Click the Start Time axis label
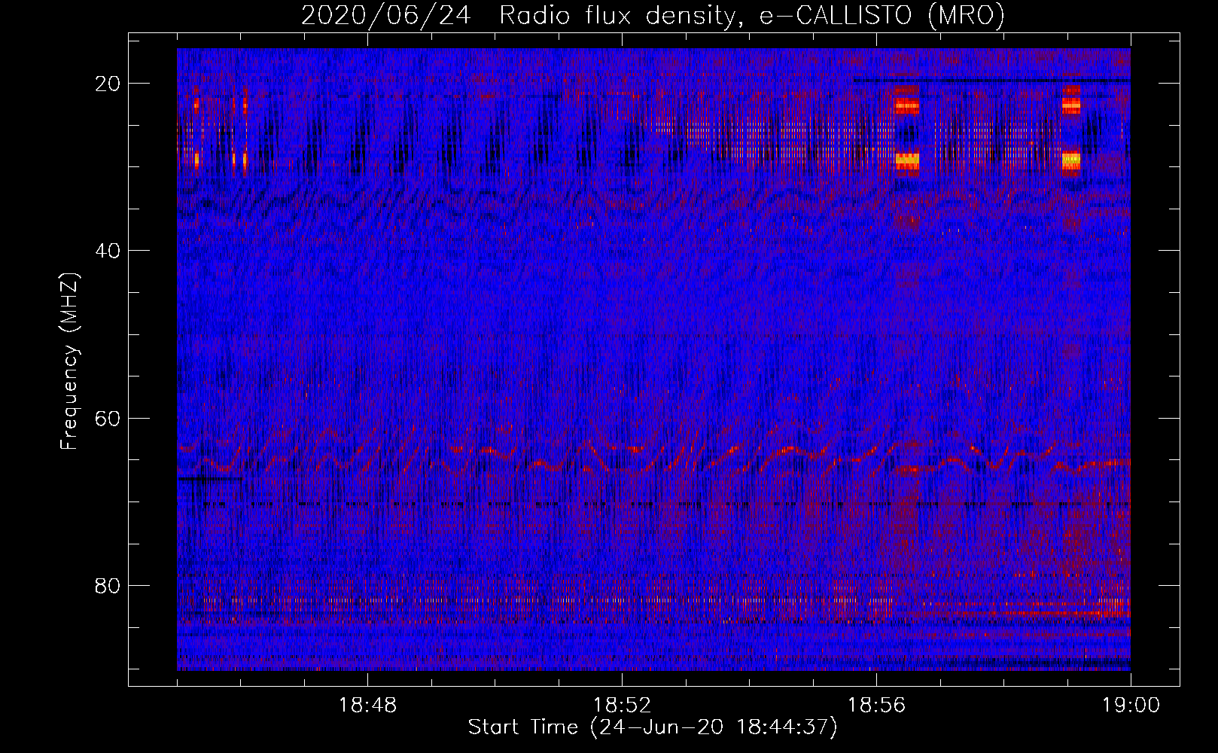The height and width of the screenshot is (753, 1218). coord(653,727)
